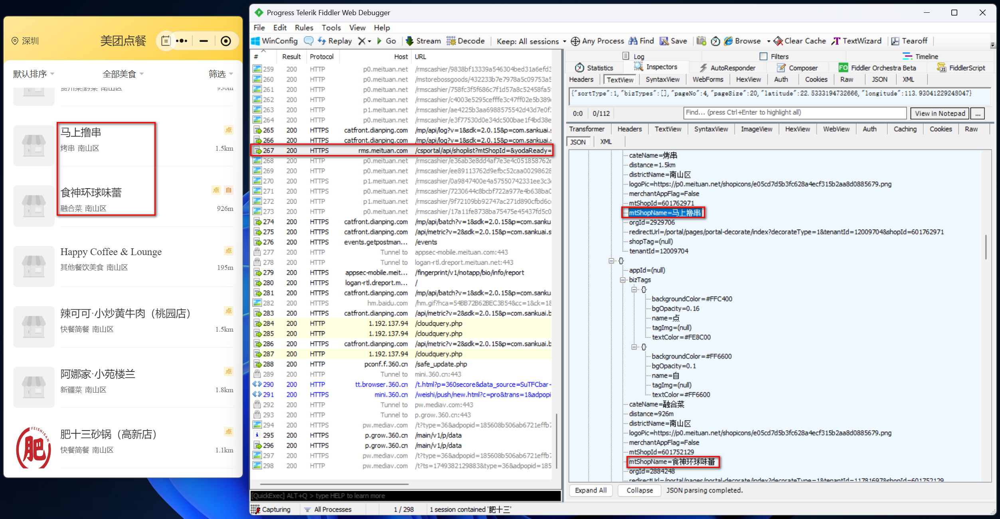Click the Comment speech bubble icon

308,41
